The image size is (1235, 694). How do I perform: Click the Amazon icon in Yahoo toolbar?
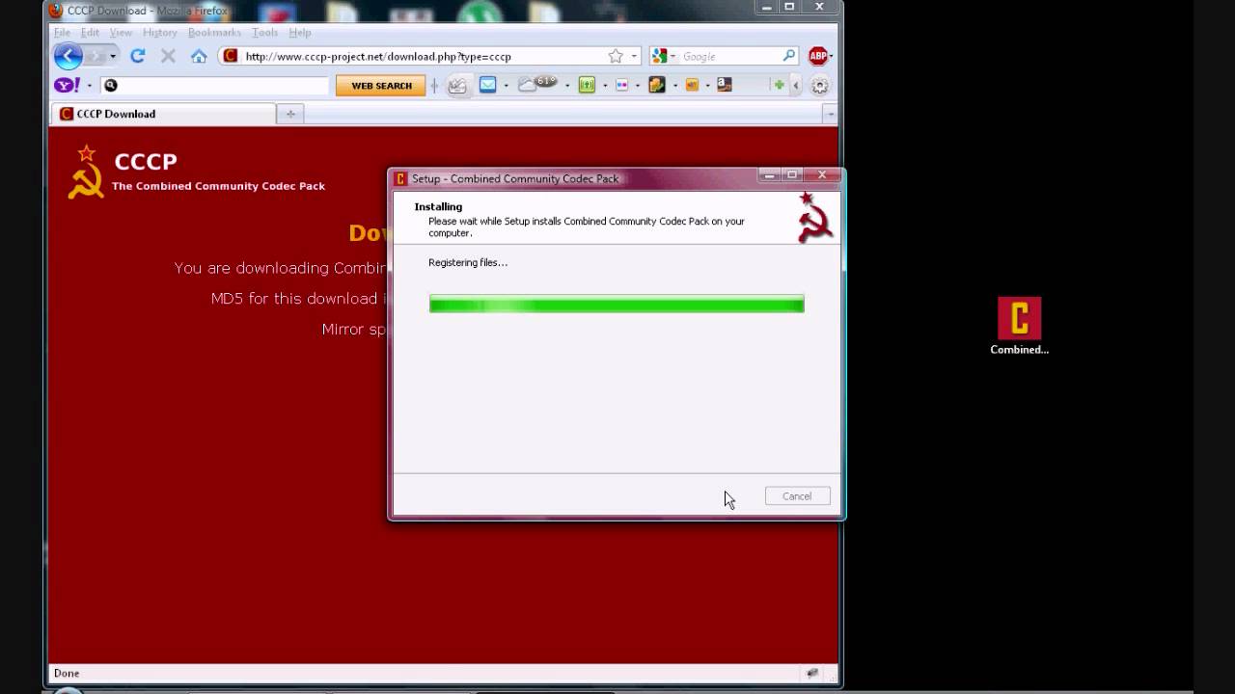tap(725, 85)
